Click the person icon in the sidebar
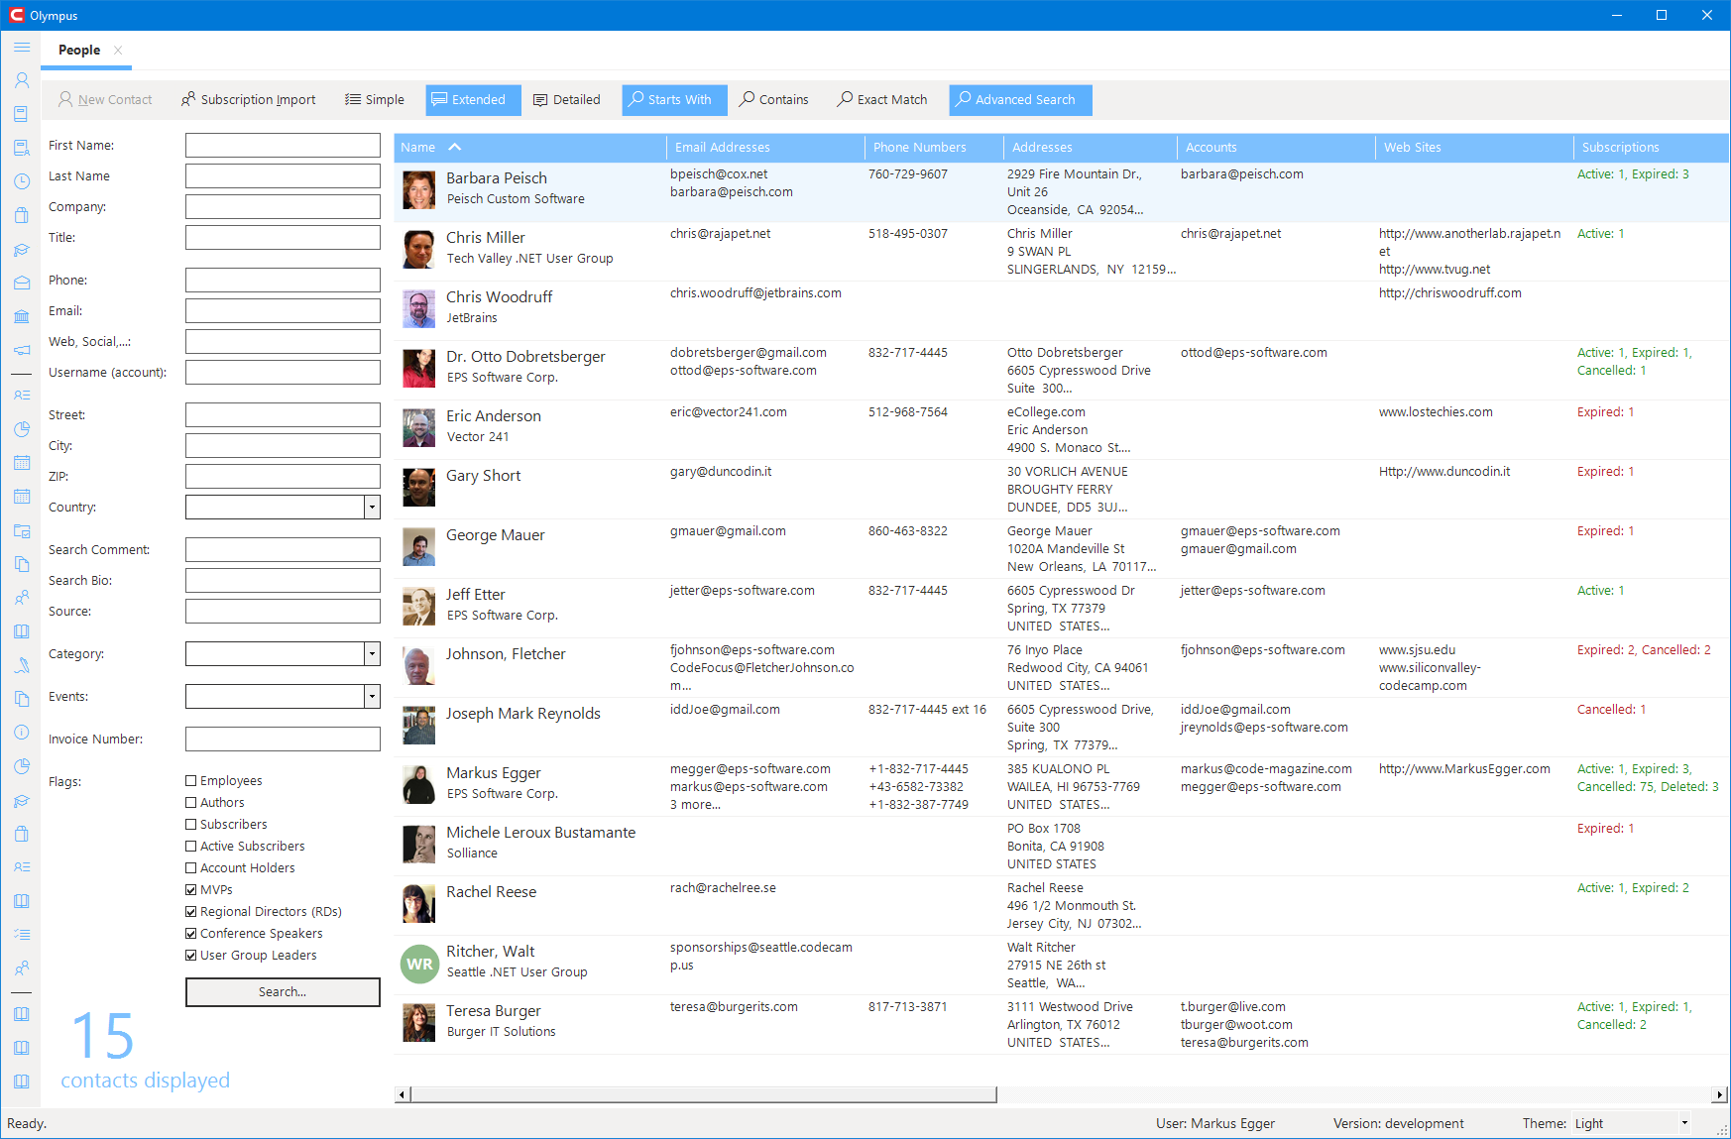Image resolution: width=1731 pixels, height=1139 pixels. coord(22,80)
